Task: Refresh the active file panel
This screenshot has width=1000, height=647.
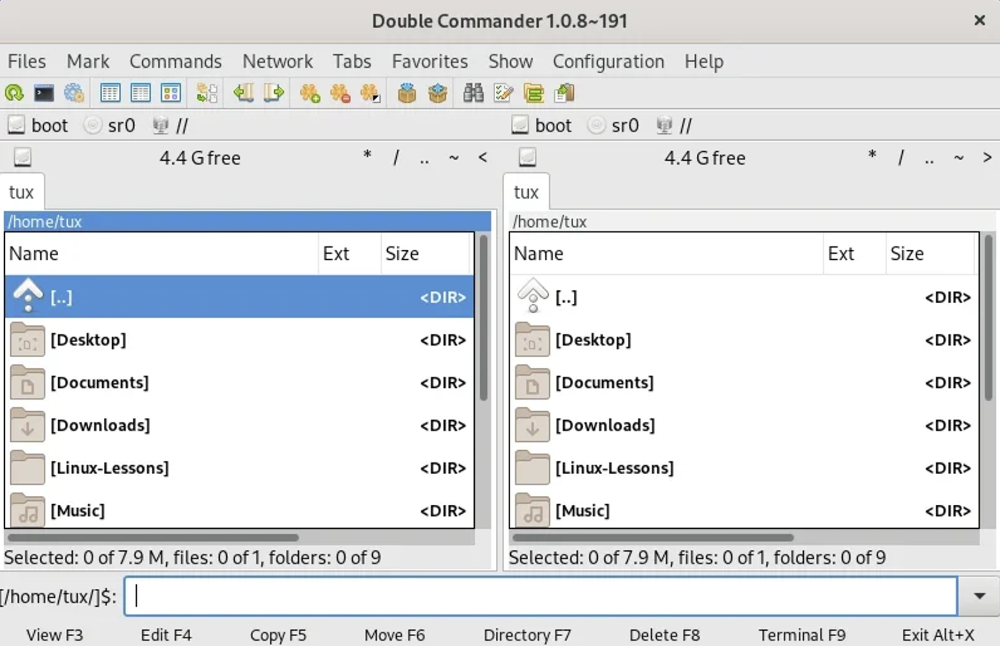Action: [x=13, y=93]
